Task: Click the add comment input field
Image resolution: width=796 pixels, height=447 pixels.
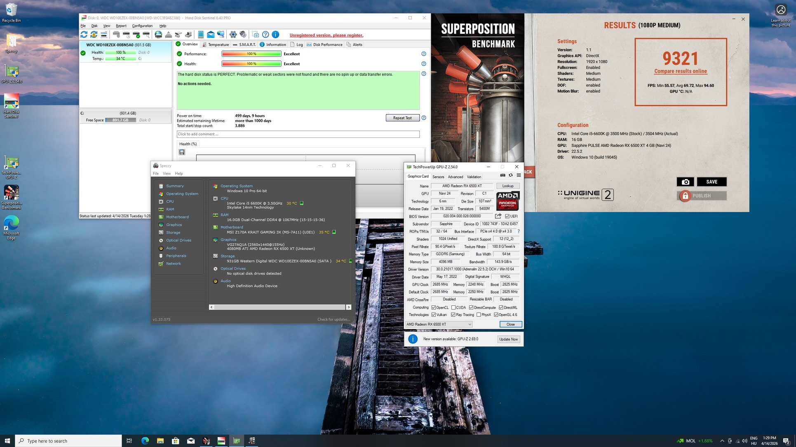Action: [298, 134]
